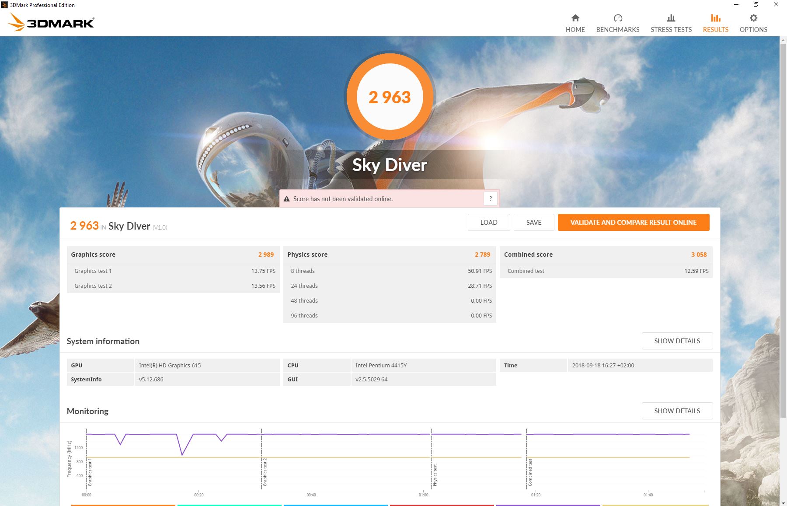Click the Stress Tests bar chart icon
This screenshot has width=787, height=506.
tap(671, 18)
